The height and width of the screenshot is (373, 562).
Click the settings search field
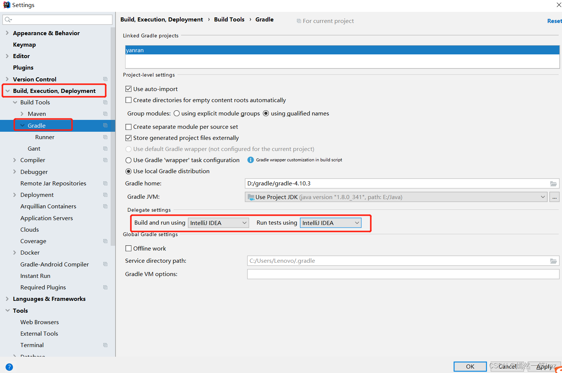(x=57, y=20)
